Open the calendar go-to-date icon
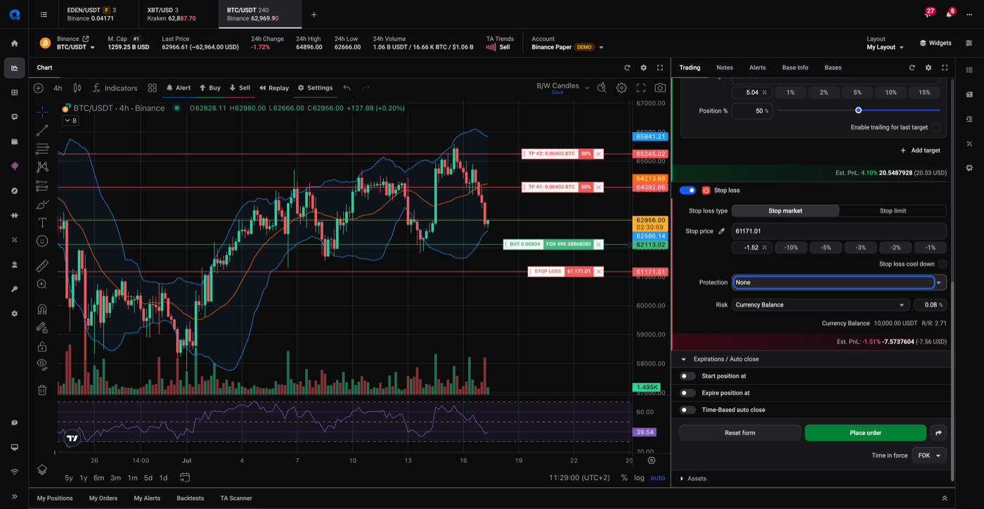This screenshot has width=984, height=509. click(x=185, y=477)
